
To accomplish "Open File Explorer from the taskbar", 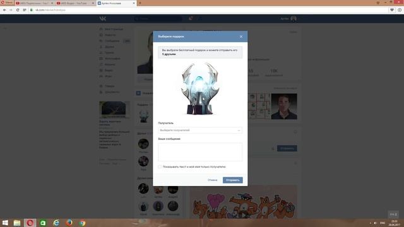I will [17, 223].
